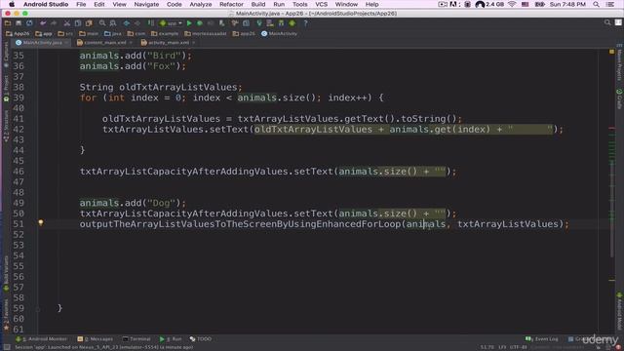Collapse the method closing brace fold marker
624x351 pixels.
tap(38, 308)
